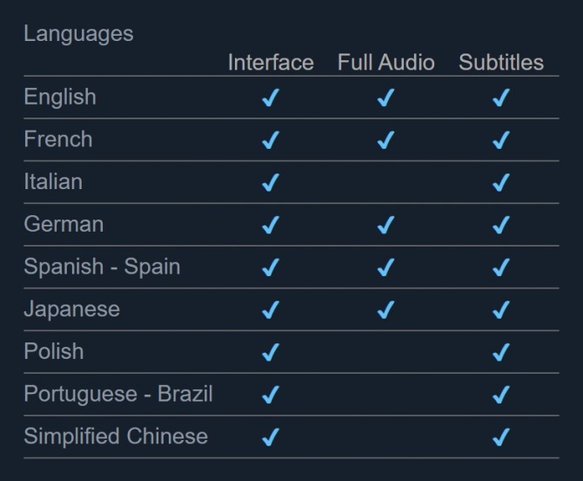Click the Languages section title
The image size is (583, 481).
78,34
